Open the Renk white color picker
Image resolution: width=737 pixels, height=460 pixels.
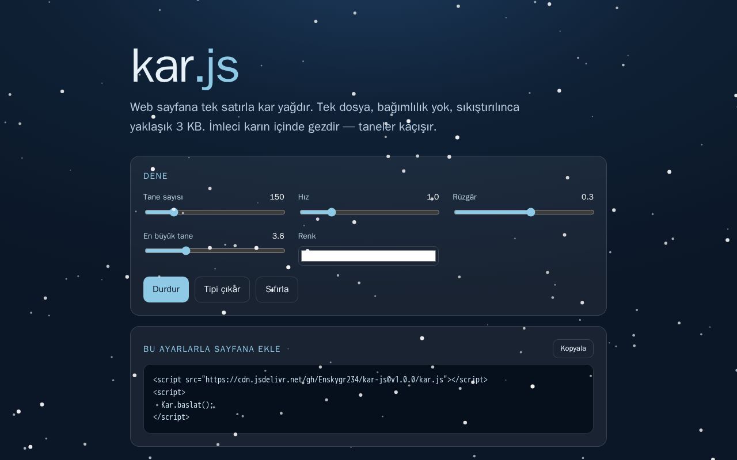368,256
